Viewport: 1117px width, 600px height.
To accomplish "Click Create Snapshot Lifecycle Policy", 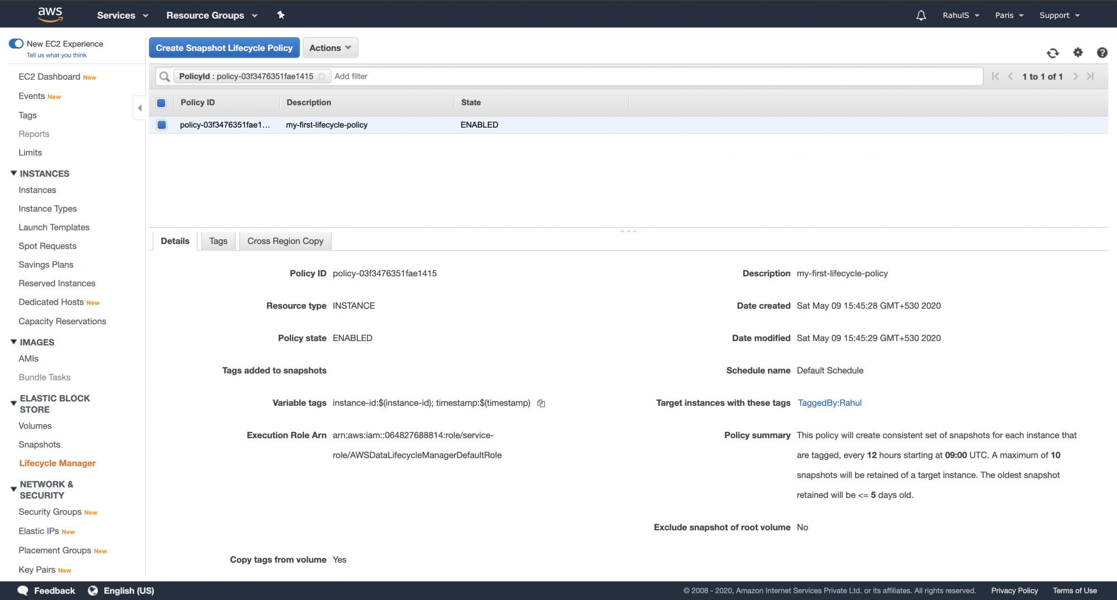I will click(224, 47).
